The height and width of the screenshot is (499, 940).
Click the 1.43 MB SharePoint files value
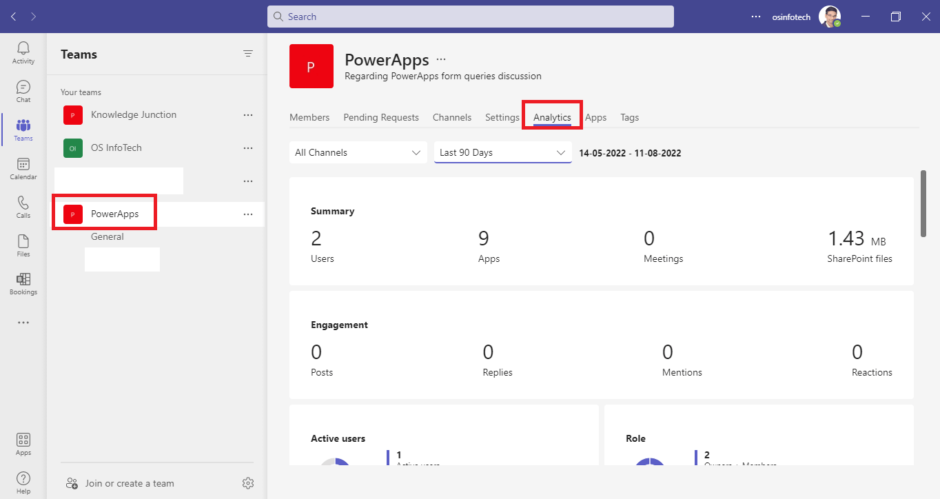pos(857,239)
